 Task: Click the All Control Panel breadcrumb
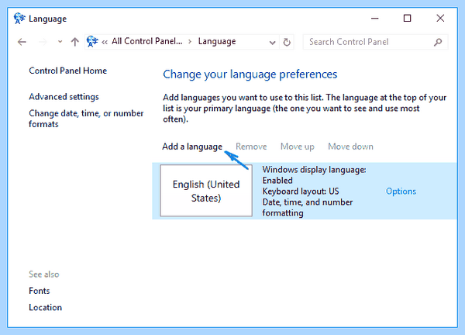pos(146,41)
